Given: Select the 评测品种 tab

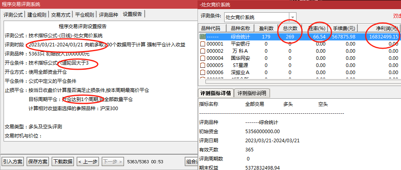Looking at the screenshot, I should click(108, 15).
